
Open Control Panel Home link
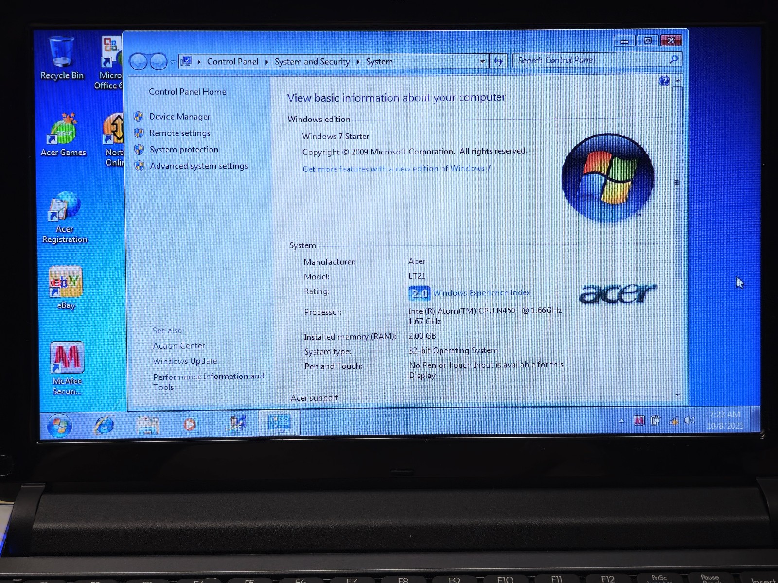pyautogui.click(x=187, y=92)
